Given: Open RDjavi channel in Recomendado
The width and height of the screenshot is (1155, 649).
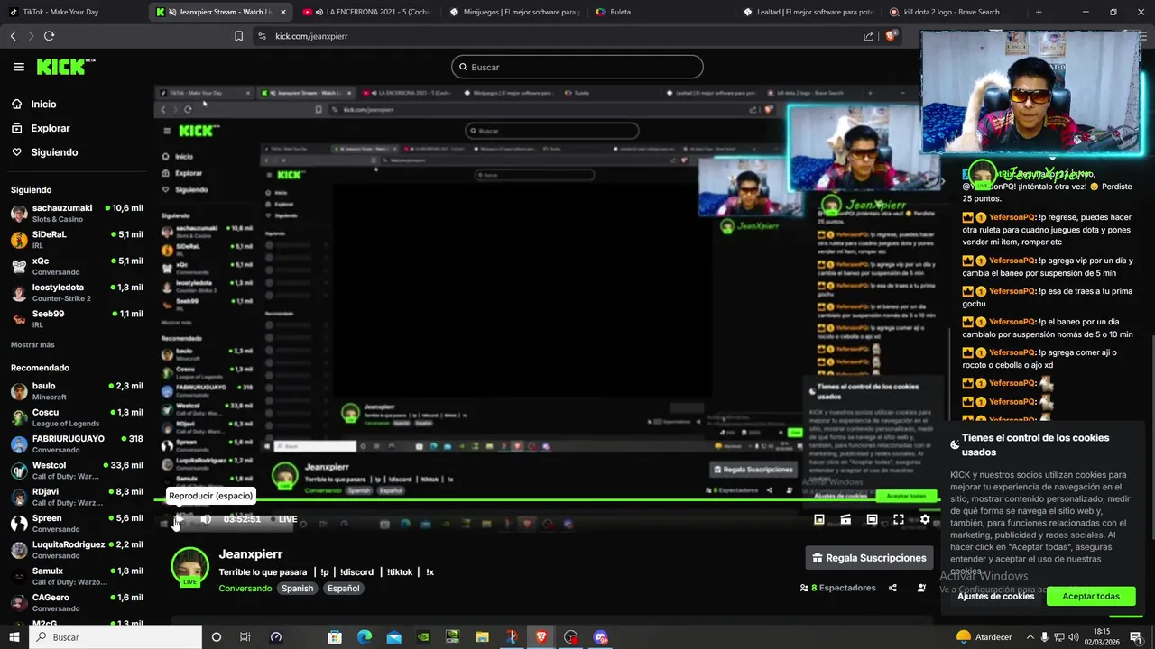Looking at the screenshot, I should (x=77, y=497).
